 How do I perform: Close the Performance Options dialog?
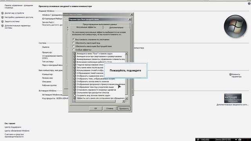coord(130,19)
